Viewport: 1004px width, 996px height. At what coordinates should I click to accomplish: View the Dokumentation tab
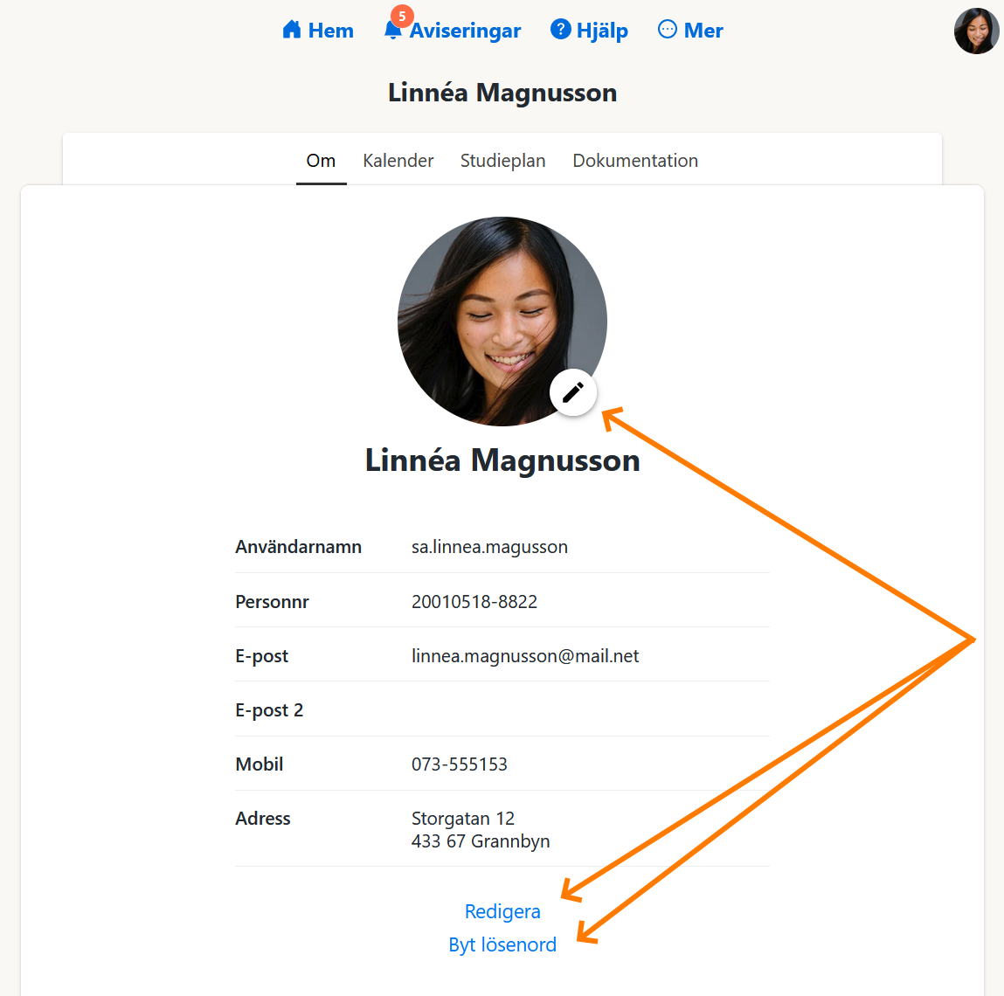point(635,161)
